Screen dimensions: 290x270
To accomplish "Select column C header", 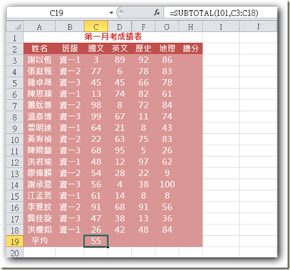I will click(96, 26).
